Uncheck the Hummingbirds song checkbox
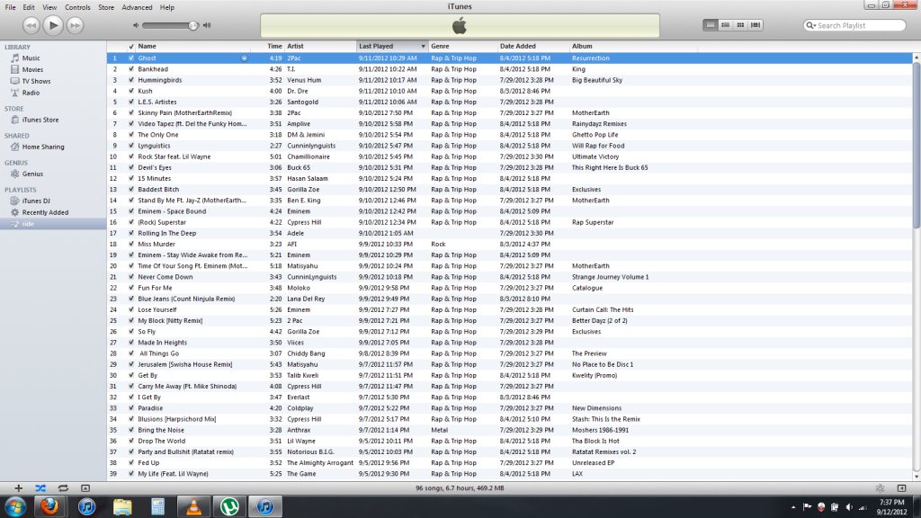 (131, 80)
